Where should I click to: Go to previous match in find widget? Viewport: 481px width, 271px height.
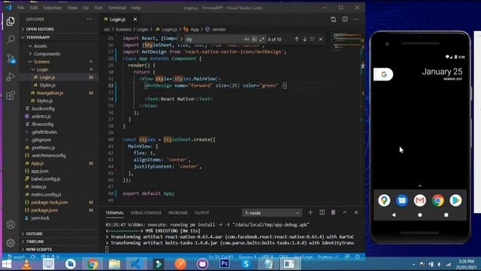coord(296,39)
